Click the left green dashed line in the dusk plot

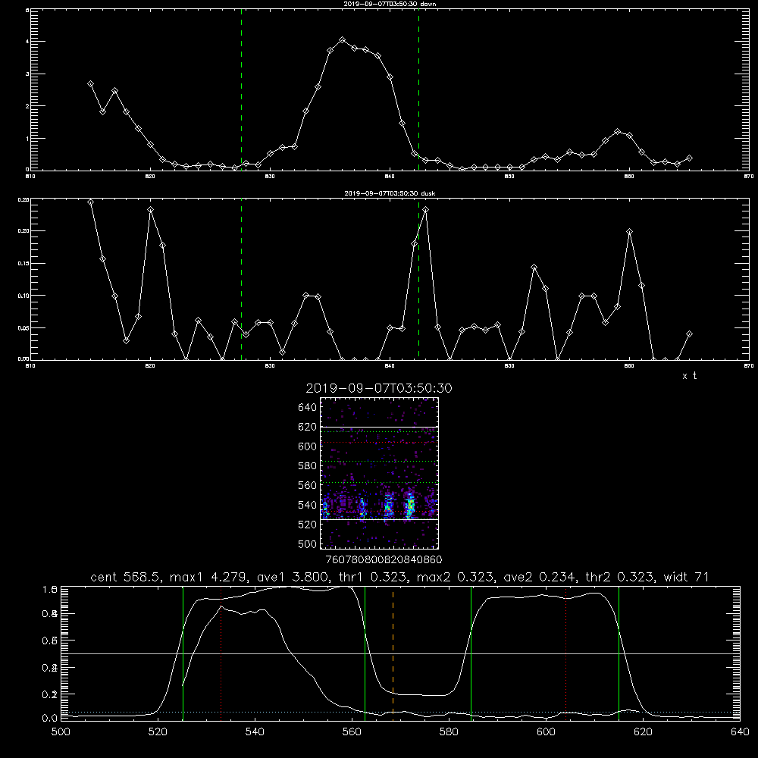[x=241, y=279]
